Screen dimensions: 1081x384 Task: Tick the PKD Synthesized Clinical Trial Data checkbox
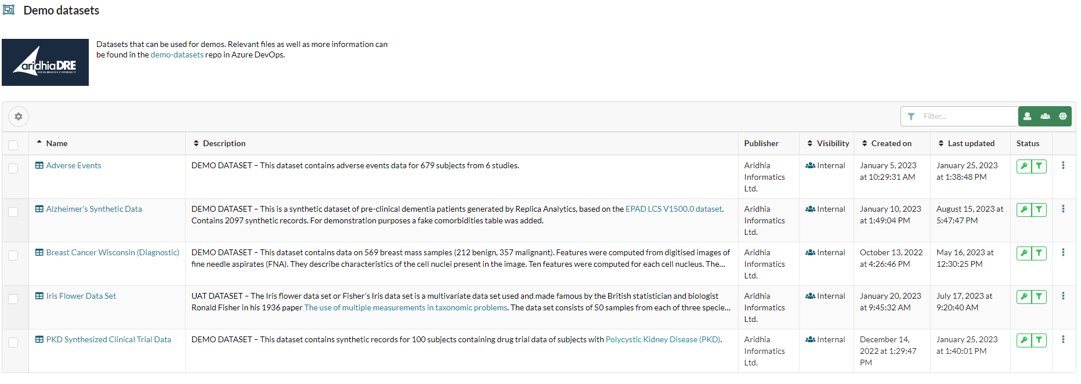[13, 342]
